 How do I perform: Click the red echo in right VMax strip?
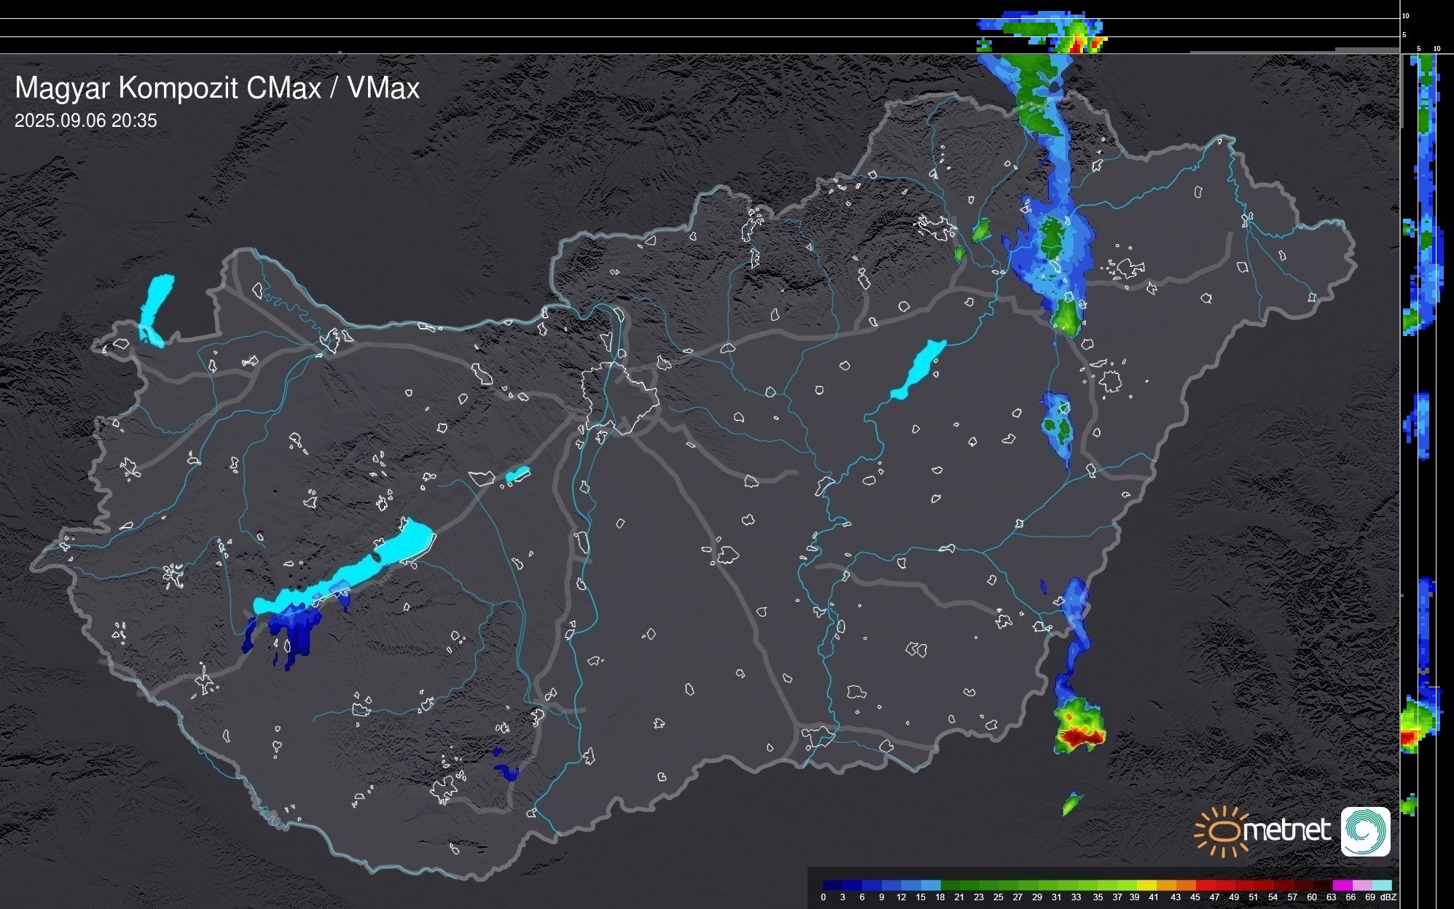pyautogui.click(x=1408, y=738)
